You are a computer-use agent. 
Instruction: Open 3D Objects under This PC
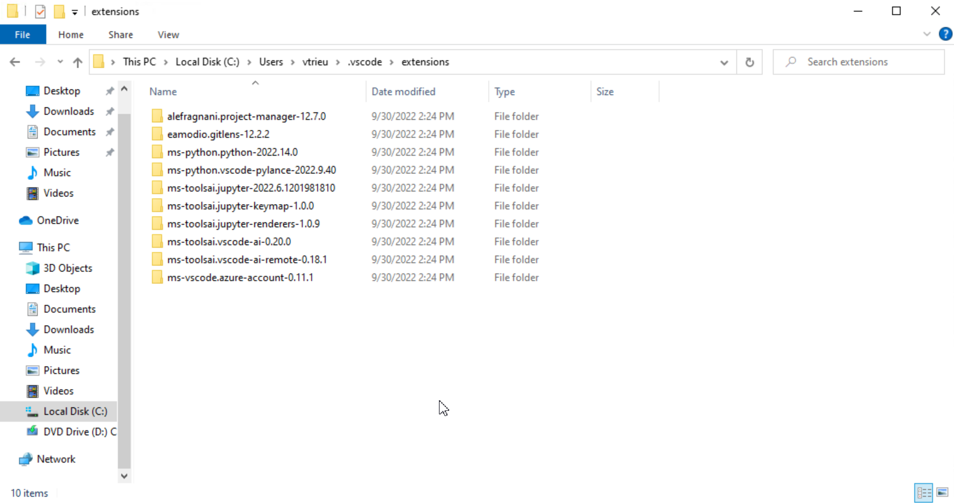coord(67,268)
